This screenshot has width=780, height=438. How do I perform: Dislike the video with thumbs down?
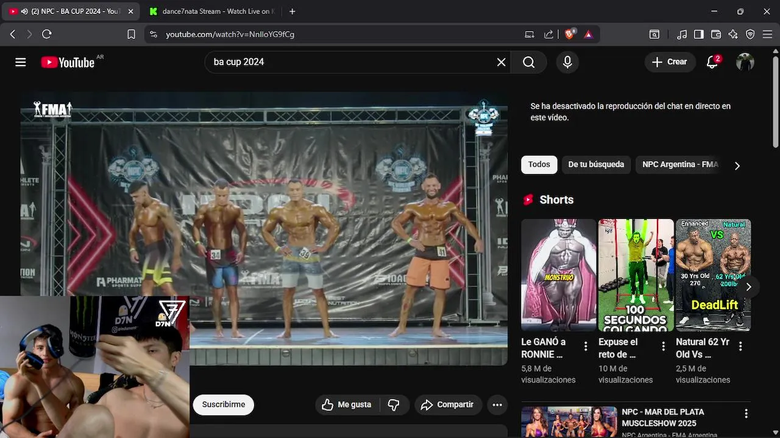click(394, 405)
